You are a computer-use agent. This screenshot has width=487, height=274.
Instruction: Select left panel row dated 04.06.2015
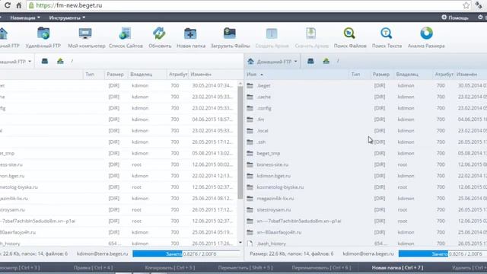point(119,119)
